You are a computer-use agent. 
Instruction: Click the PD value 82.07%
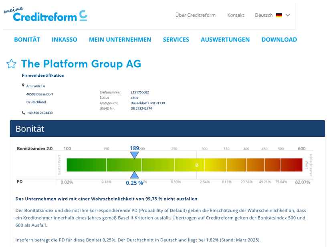(303, 182)
